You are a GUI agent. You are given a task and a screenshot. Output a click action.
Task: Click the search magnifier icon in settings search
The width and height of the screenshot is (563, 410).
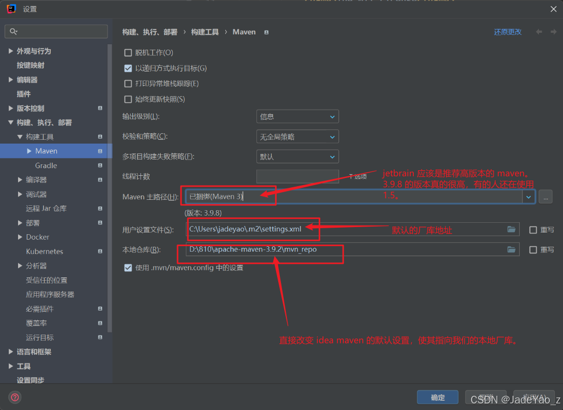click(x=14, y=32)
